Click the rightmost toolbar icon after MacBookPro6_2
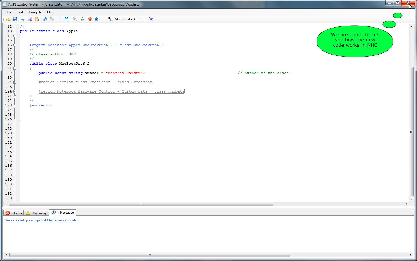417x261 pixels. click(151, 19)
